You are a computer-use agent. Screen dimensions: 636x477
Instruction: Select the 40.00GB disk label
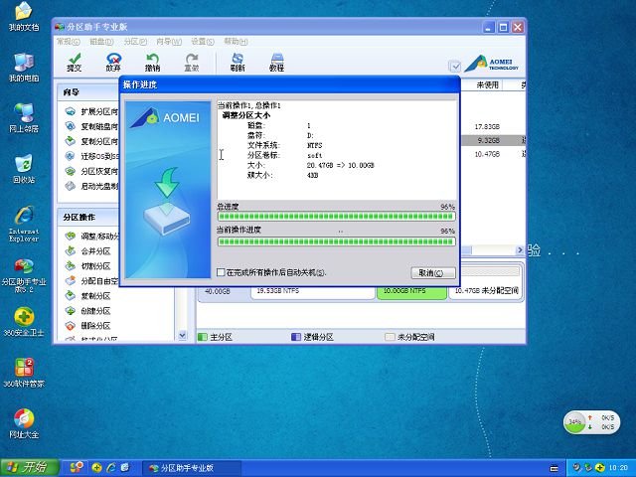click(218, 291)
